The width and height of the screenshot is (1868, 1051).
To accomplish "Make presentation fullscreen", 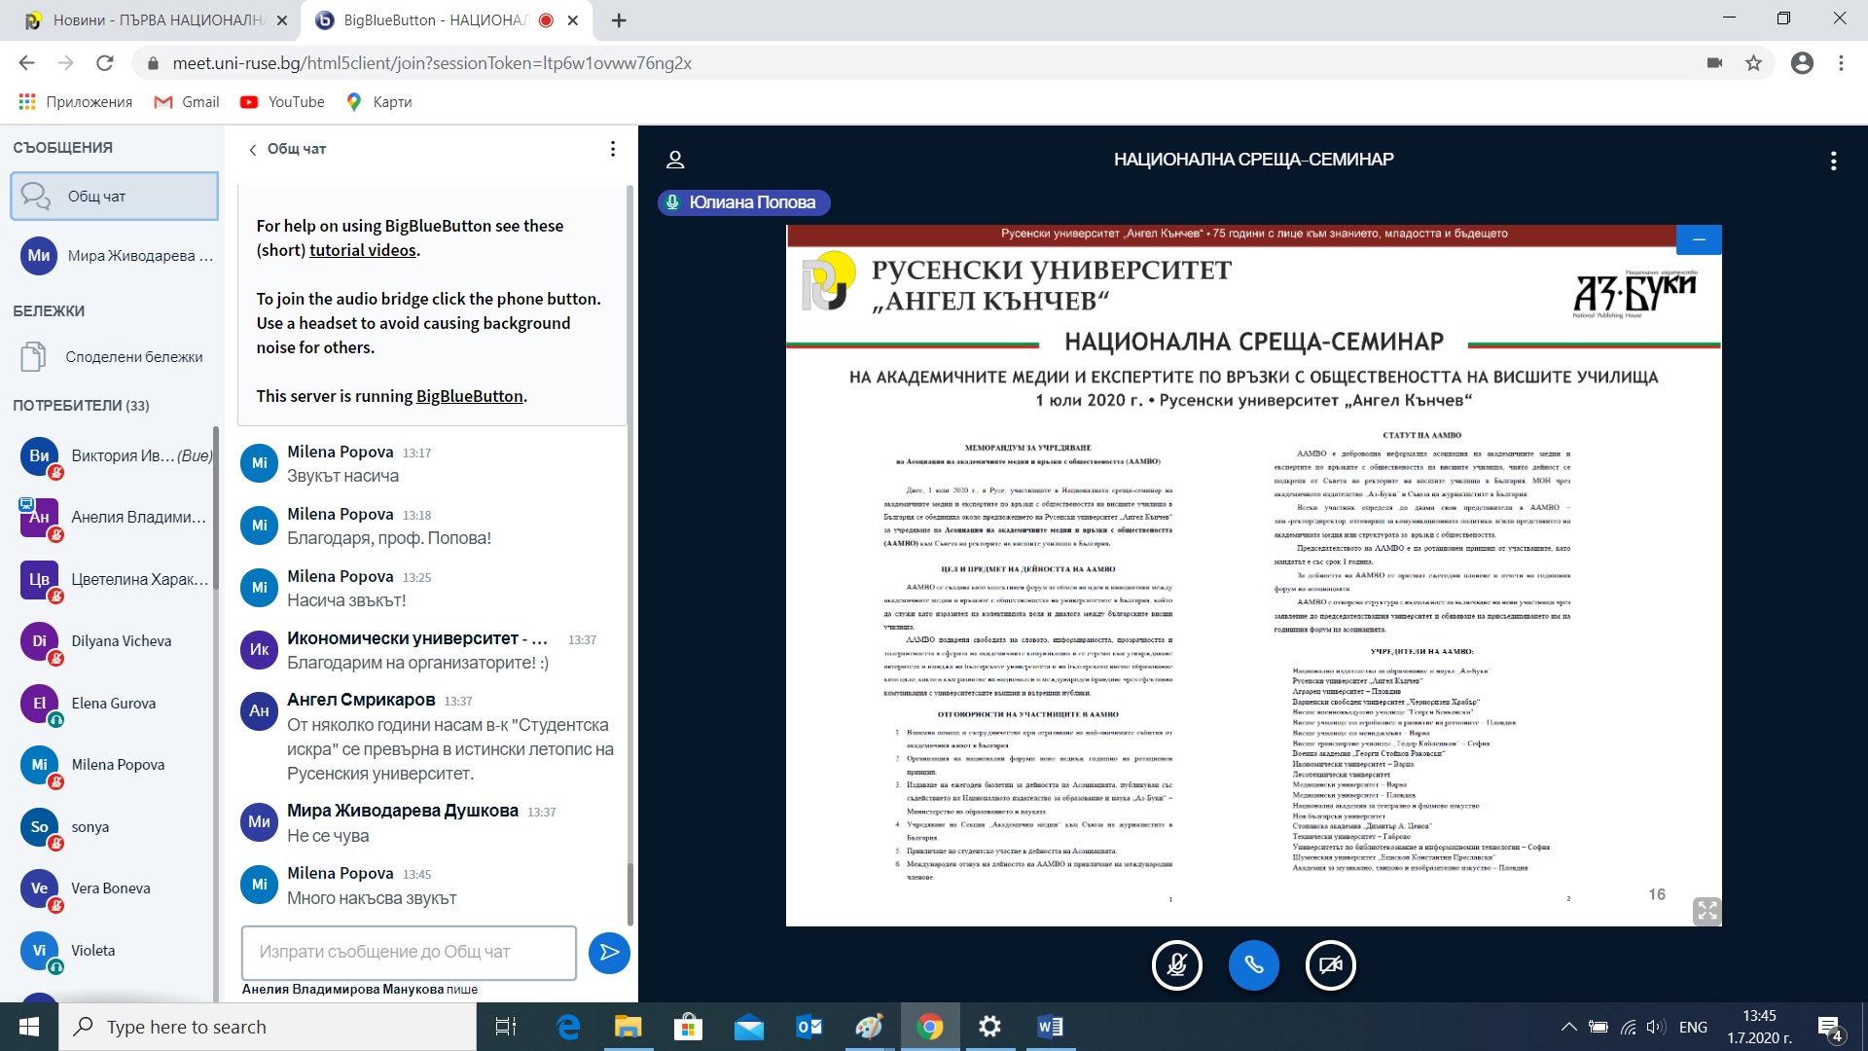I will [1706, 911].
